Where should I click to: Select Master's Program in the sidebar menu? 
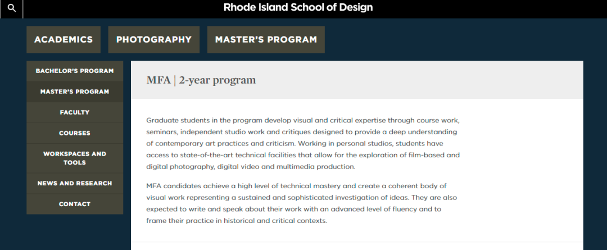click(x=75, y=92)
